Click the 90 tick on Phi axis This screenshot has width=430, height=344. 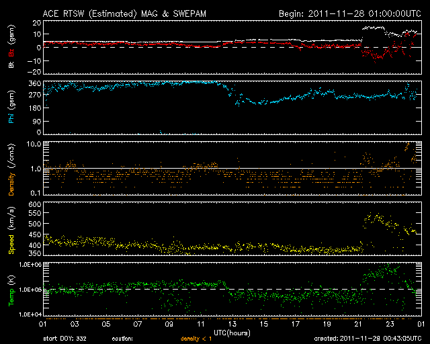pos(37,121)
